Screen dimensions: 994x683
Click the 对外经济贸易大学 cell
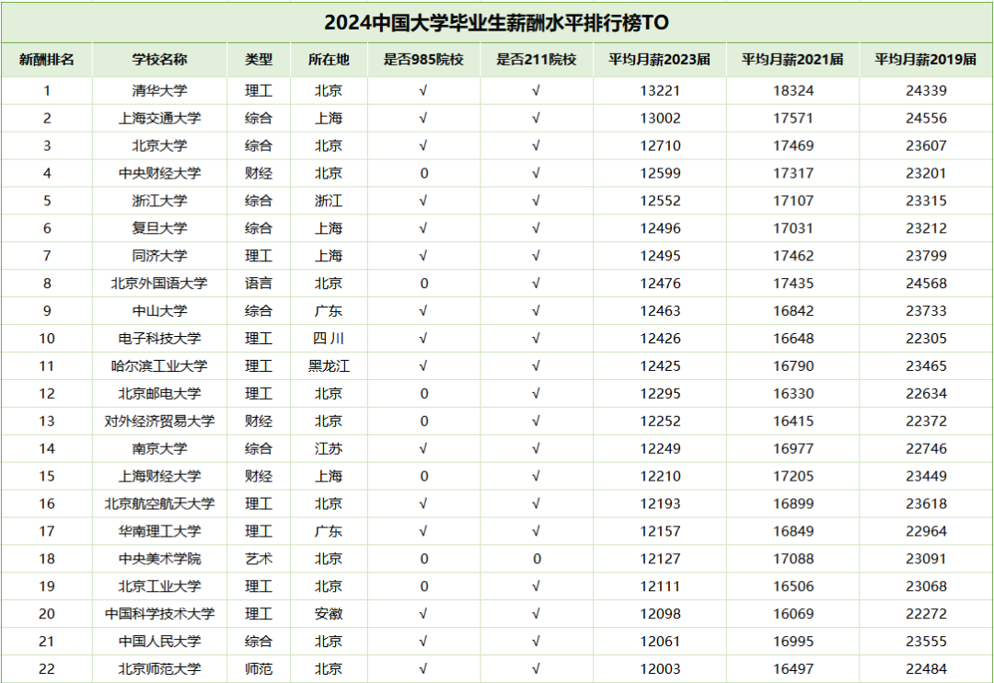160,421
